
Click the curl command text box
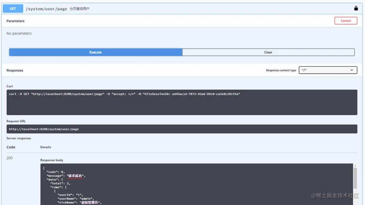coord(182,102)
